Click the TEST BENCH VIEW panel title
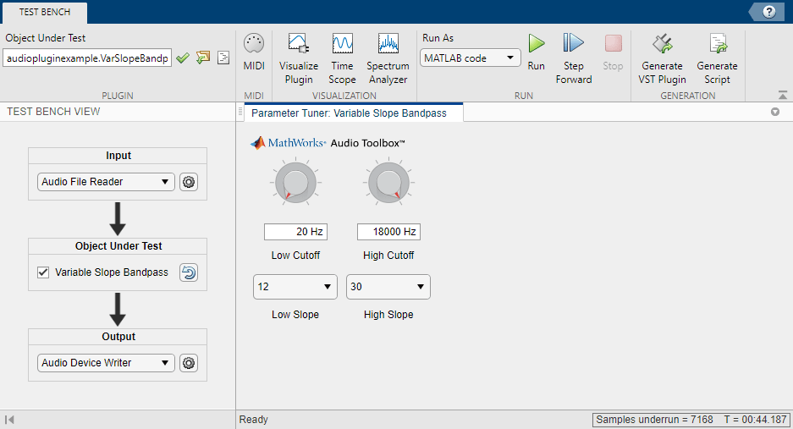The height and width of the screenshot is (429, 793). click(x=53, y=112)
